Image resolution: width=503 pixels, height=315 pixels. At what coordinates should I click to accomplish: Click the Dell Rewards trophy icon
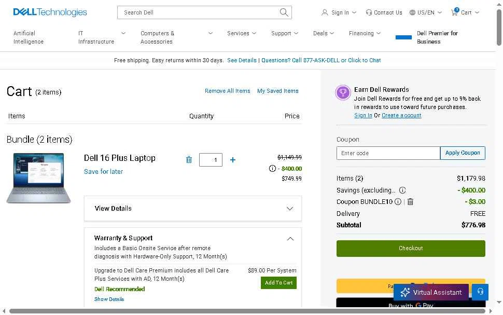343,93
